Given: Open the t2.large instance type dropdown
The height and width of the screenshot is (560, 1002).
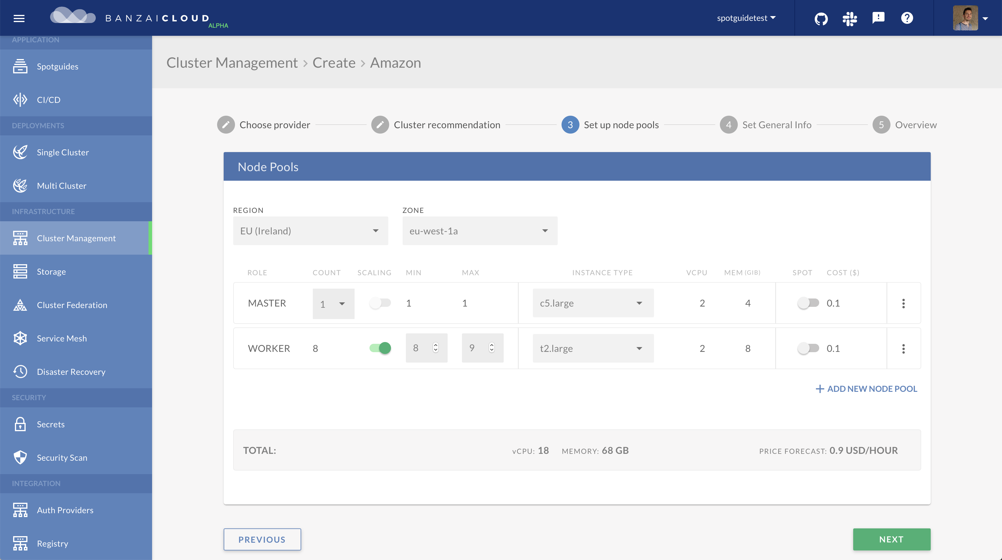Looking at the screenshot, I should coord(593,348).
